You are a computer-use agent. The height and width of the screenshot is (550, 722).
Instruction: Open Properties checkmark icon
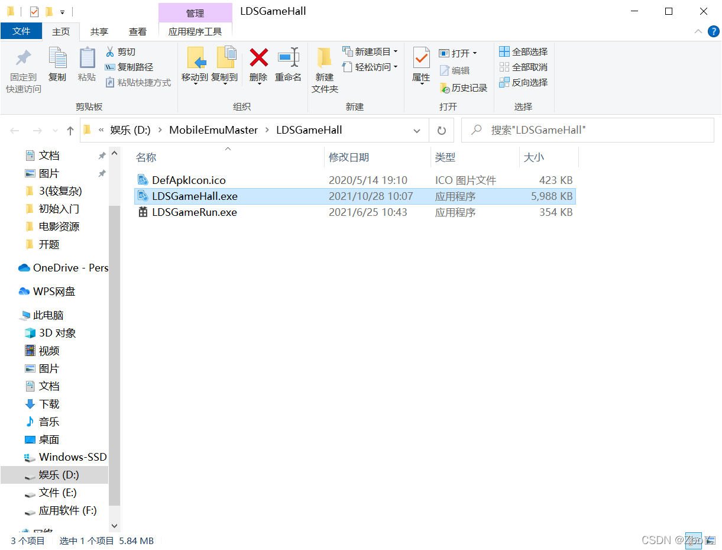[421, 58]
